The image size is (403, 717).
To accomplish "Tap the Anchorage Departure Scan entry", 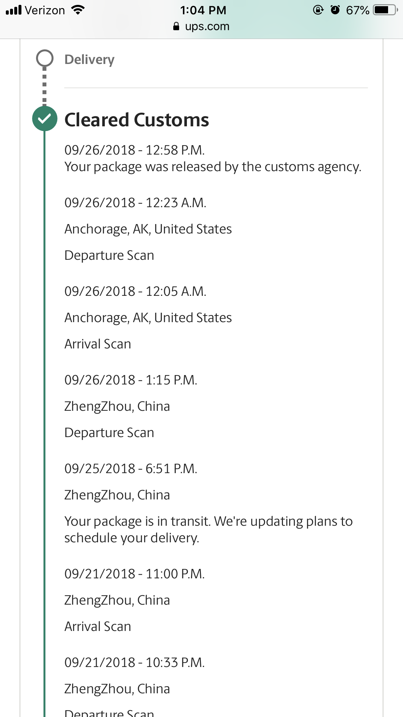I will coord(148,229).
